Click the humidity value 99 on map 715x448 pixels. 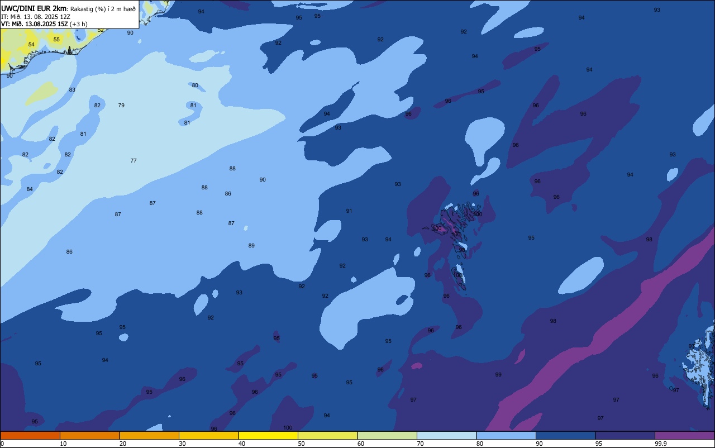[x=498, y=375]
